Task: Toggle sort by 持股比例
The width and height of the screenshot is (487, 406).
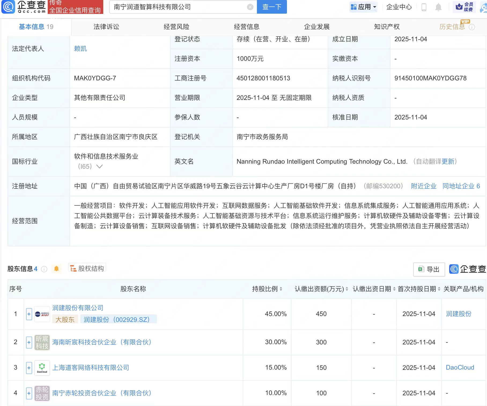Action: 281,289
